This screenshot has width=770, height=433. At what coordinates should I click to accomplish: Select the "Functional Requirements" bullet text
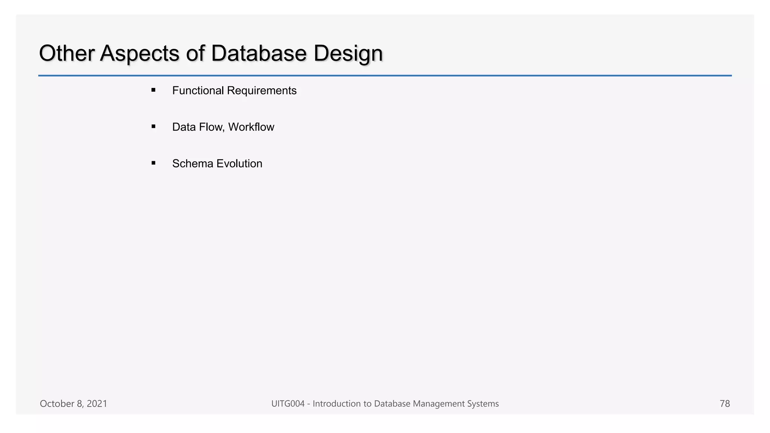[x=234, y=91]
